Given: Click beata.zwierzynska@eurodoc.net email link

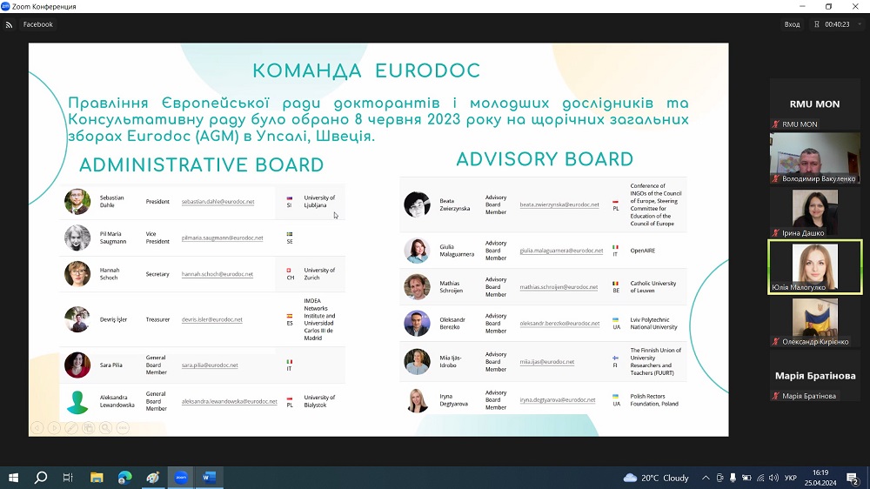Looking at the screenshot, I should click(559, 205).
